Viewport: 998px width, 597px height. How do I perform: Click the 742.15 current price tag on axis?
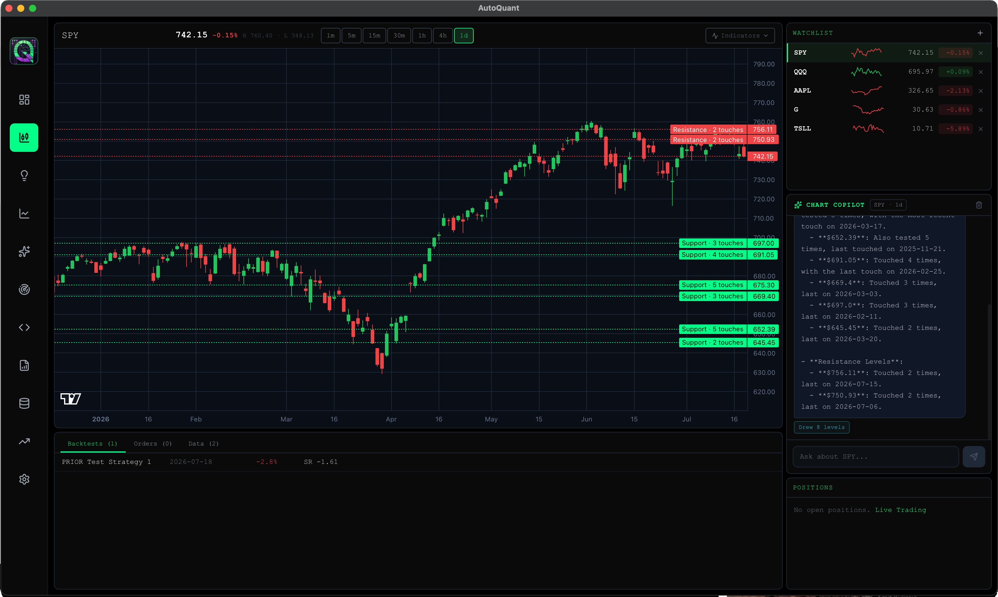click(762, 157)
